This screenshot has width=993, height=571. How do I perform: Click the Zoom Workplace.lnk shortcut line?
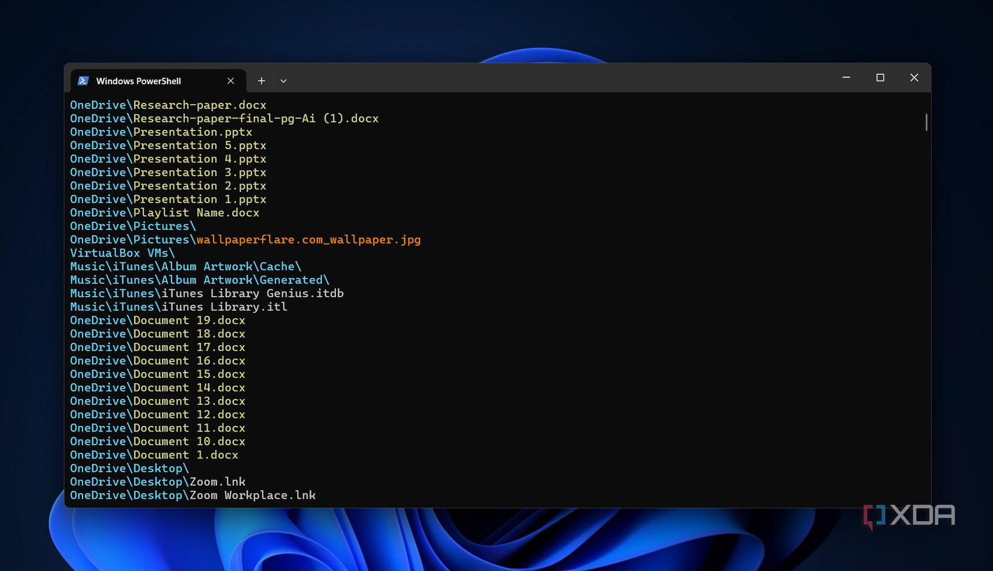(x=193, y=495)
